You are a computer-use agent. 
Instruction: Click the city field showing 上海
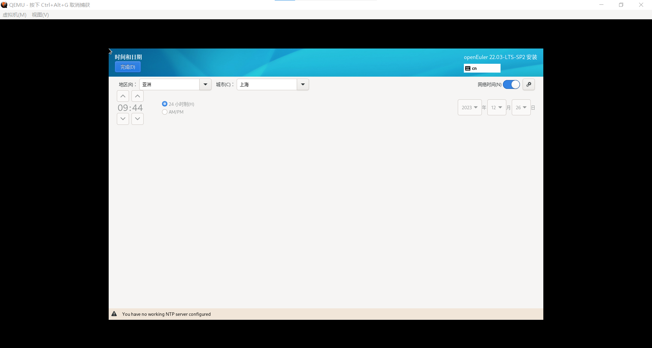coord(267,84)
